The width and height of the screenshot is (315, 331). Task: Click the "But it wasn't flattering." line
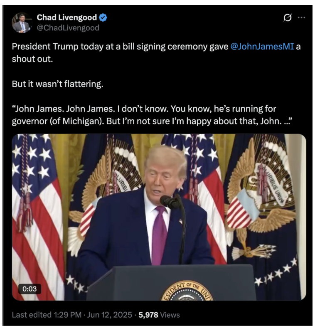(58, 84)
